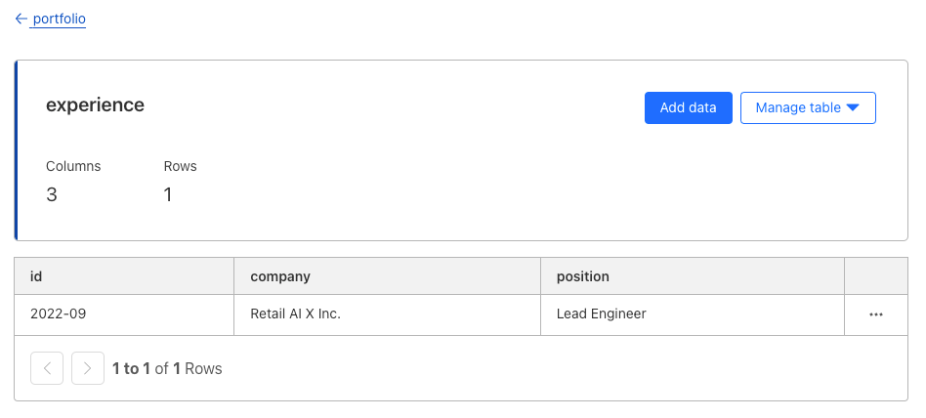Select the Retail AI X Inc. cell

coord(388,314)
